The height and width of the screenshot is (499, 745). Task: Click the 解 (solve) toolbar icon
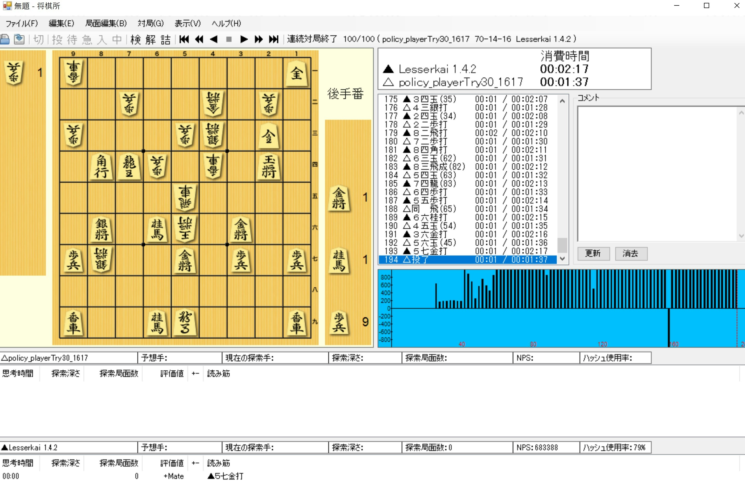pos(150,39)
